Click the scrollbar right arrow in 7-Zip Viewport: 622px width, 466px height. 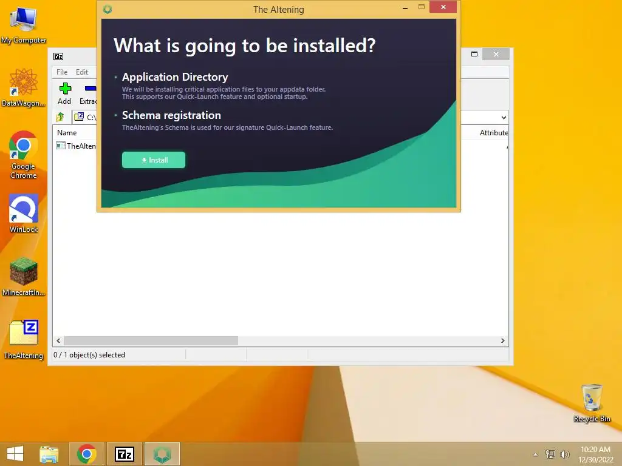[x=502, y=341]
